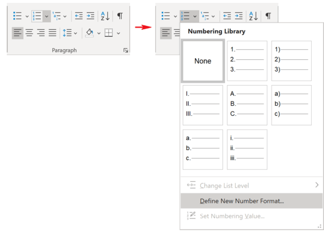Click Numbering icon in left Paragraph group
Image resolution: width=324 pixels, height=233 pixels.
[37, 16]
